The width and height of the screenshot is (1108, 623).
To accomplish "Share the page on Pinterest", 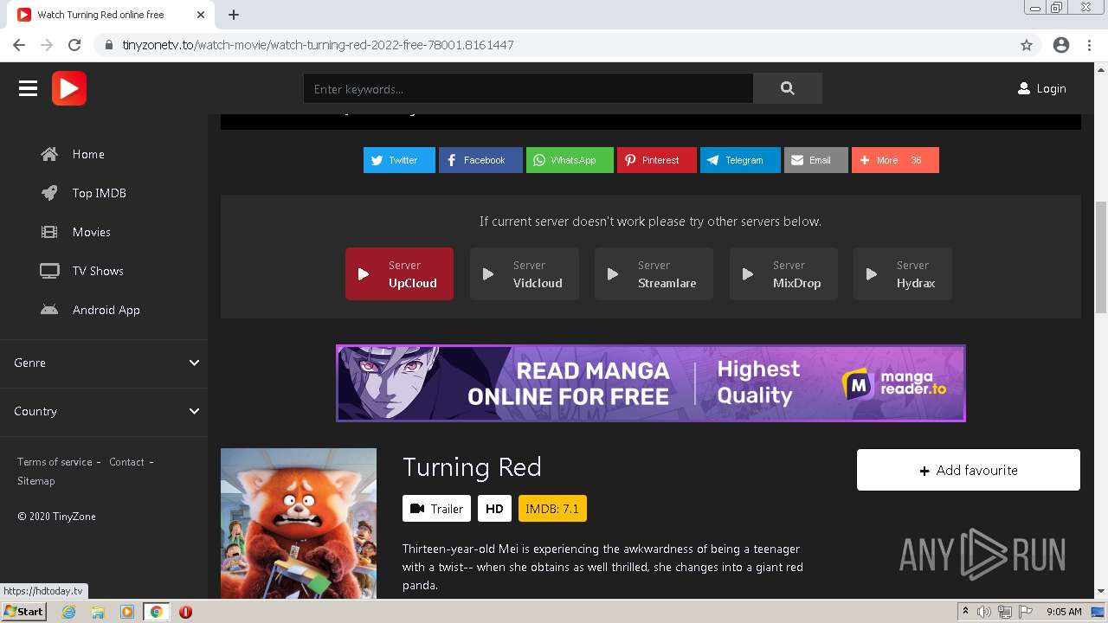I will tap(656, 160).
